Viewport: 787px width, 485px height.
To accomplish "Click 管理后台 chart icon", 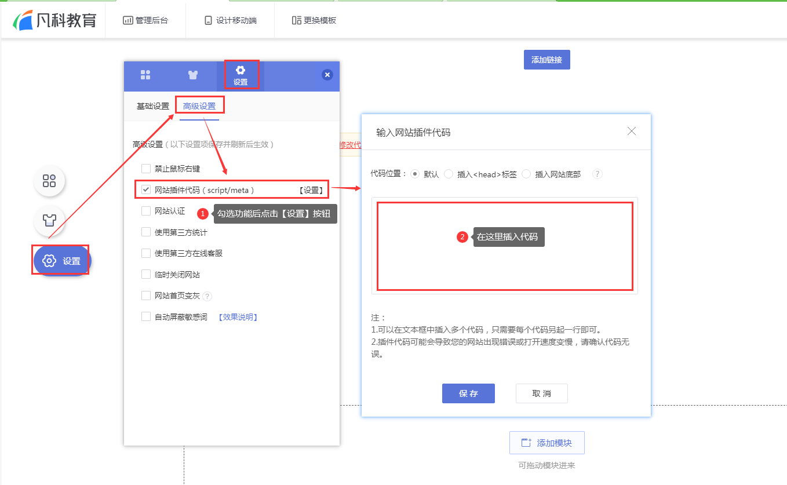I will 128,20.
